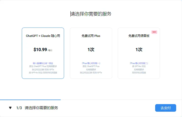The image size is (182, 117).
Task: Click the footer 请选择你需要的服务 step title
Action: click(41, 108)
